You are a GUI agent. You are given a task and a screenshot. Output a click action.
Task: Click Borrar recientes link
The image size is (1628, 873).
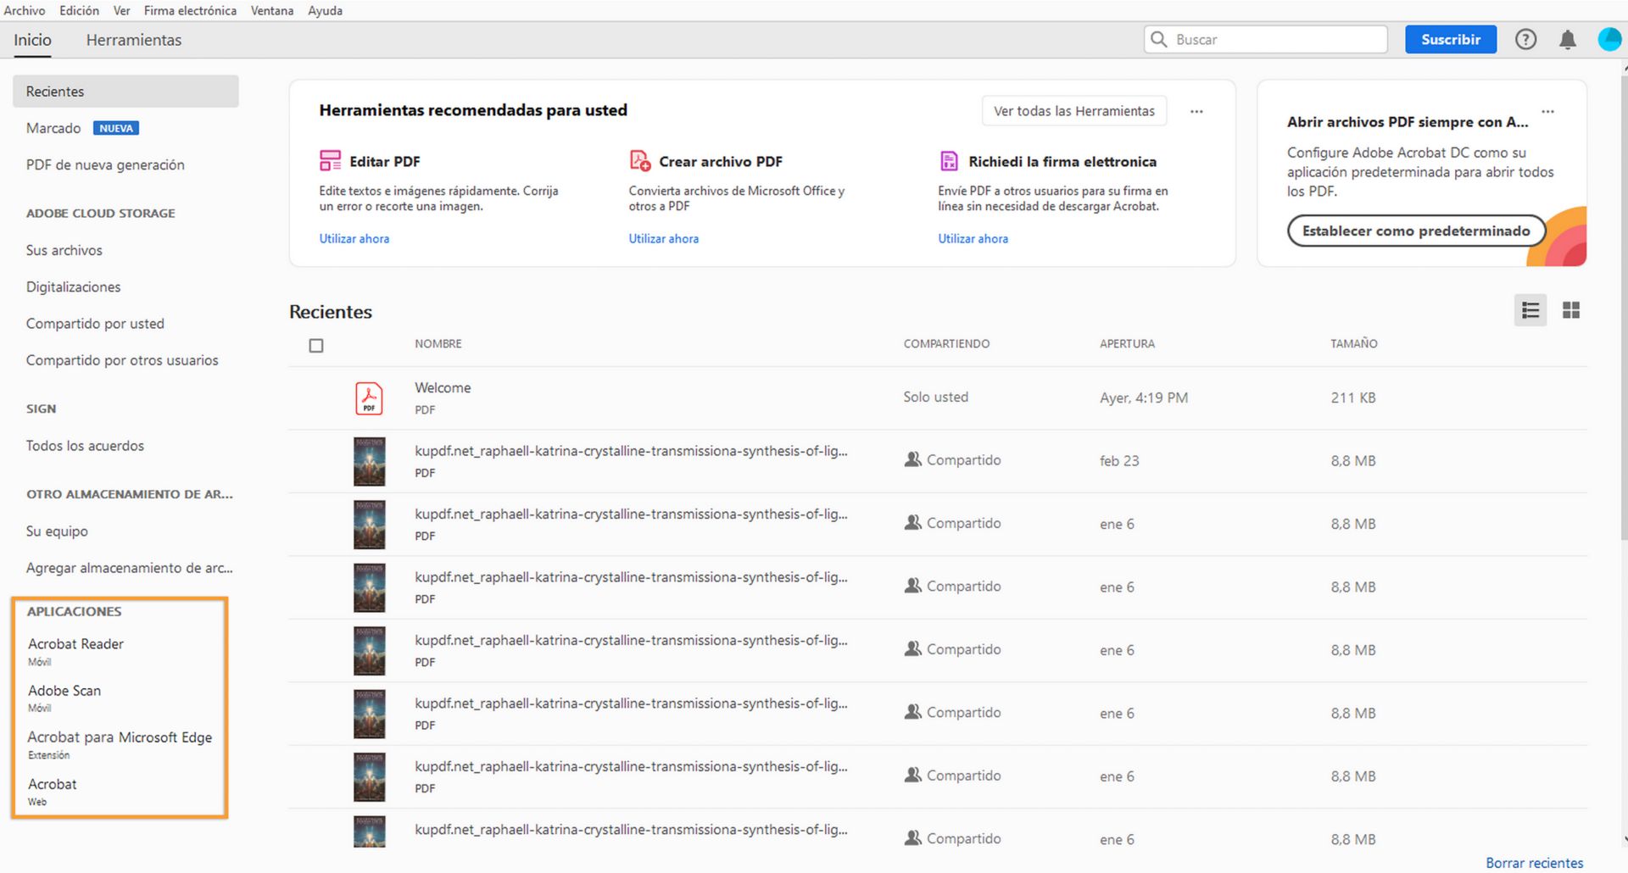click(x=1534, y=863)
